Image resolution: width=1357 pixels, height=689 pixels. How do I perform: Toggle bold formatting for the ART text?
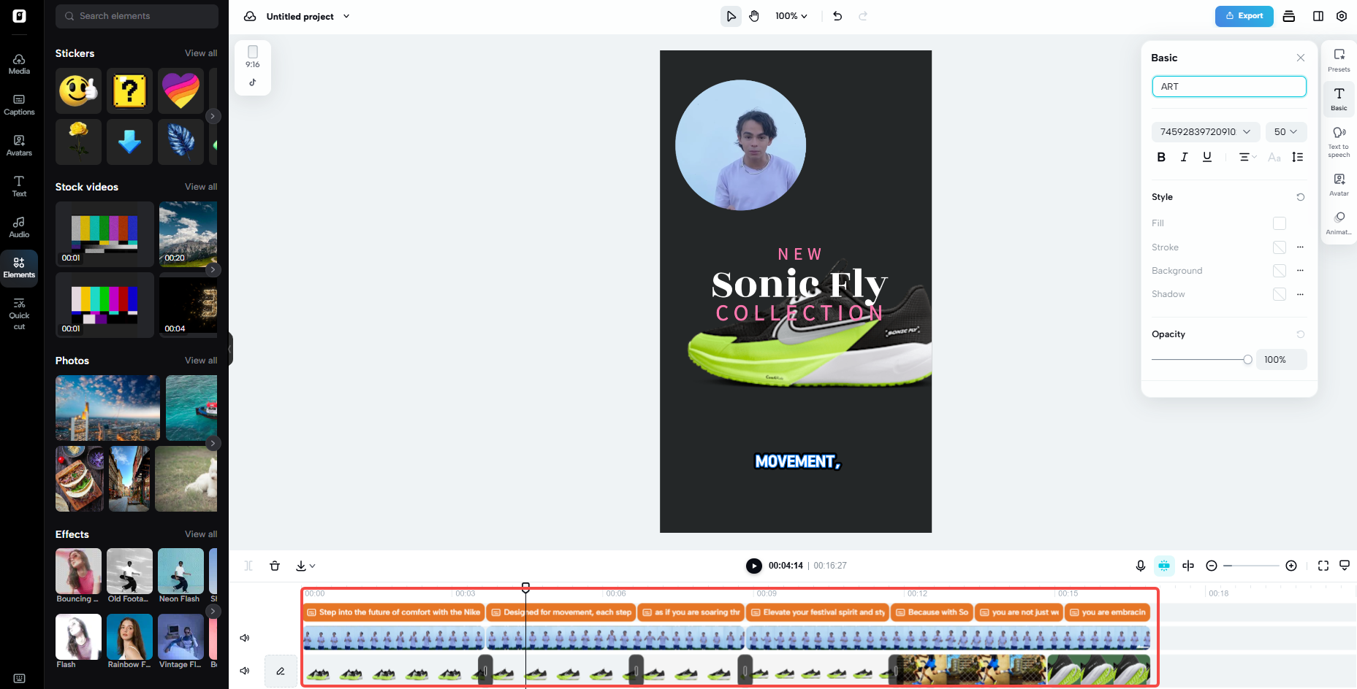click(1161, 157)
